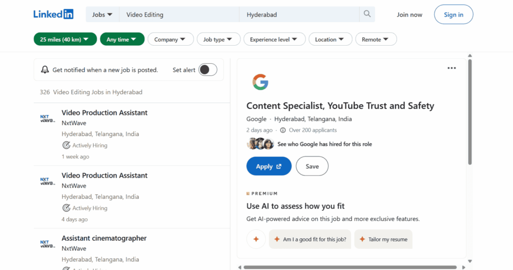Click first NxtWave logo, 1 week ago listing

(x=48, y=118)
